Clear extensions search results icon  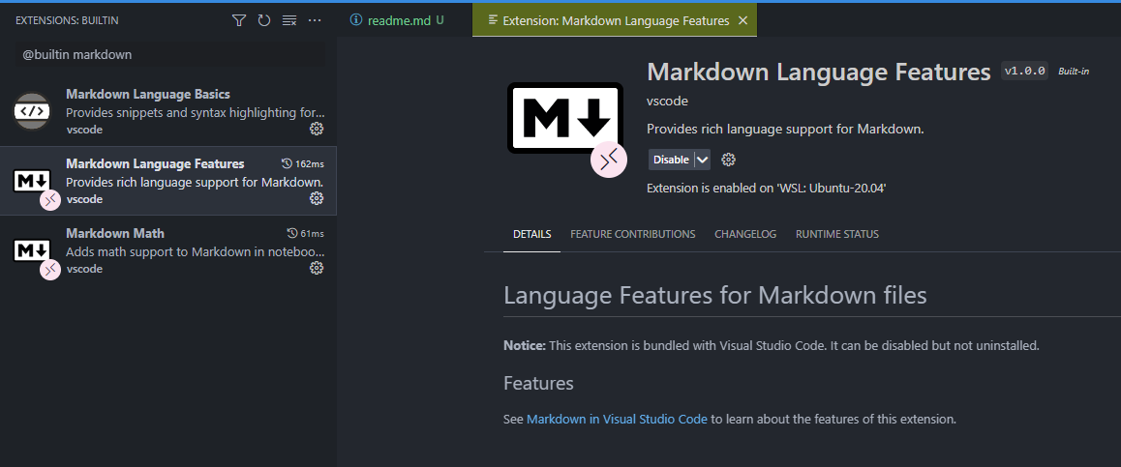288,20
